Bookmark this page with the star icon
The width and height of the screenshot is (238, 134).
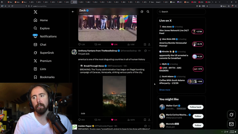click(207, 6)
